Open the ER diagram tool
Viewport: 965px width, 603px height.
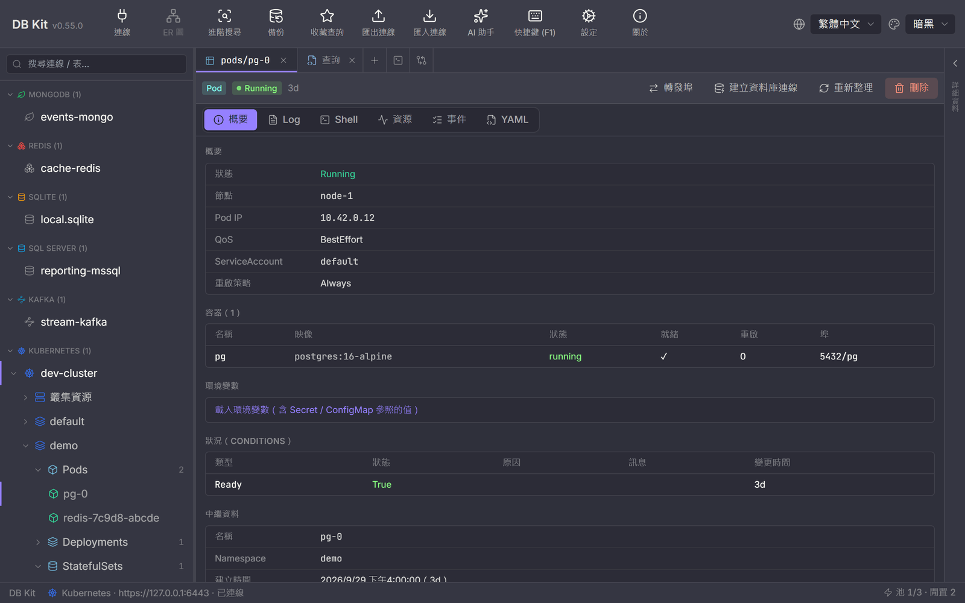173,23
